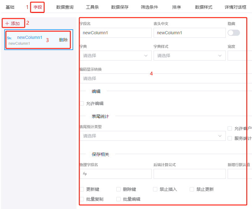This screenshot has height=209, width=252.
Task: Open the 筛选条件 tab
Action: coord(149,7)
